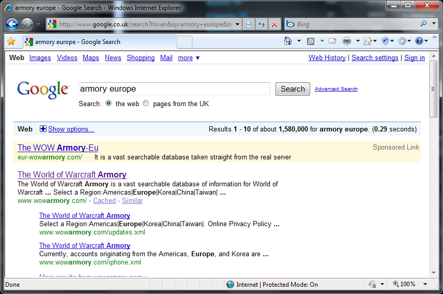Expand the status bar security icon dropdown
This screenshot has height=294, width=443.
point(382,284)
